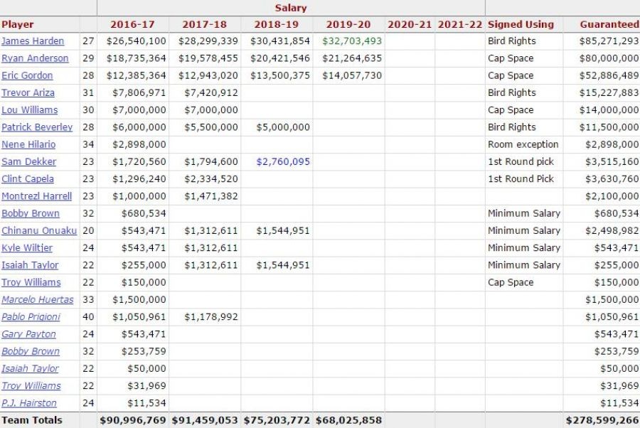Select green $32,703,493 Harden 2019-20 salary
The image size is (640, 428).
click(352, 41)
